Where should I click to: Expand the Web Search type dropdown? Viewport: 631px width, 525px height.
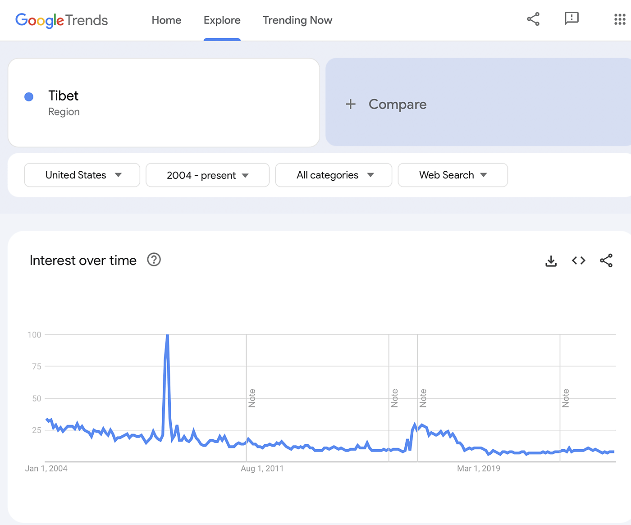click(x=453, y=175)
